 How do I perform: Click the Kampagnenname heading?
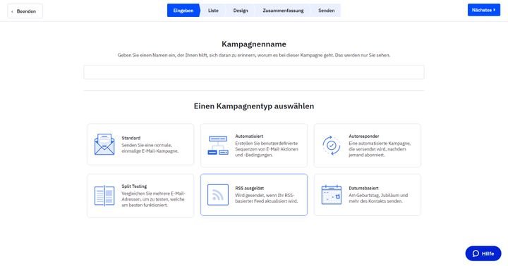pyautogui.click(x=254, y=44)
